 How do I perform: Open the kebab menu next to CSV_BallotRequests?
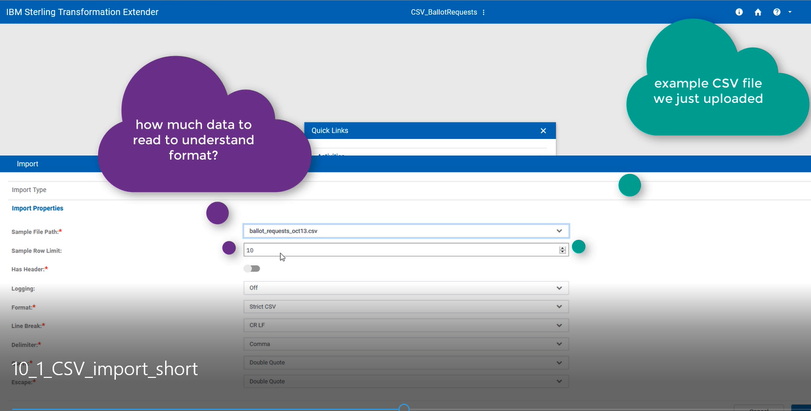[483, 12]
